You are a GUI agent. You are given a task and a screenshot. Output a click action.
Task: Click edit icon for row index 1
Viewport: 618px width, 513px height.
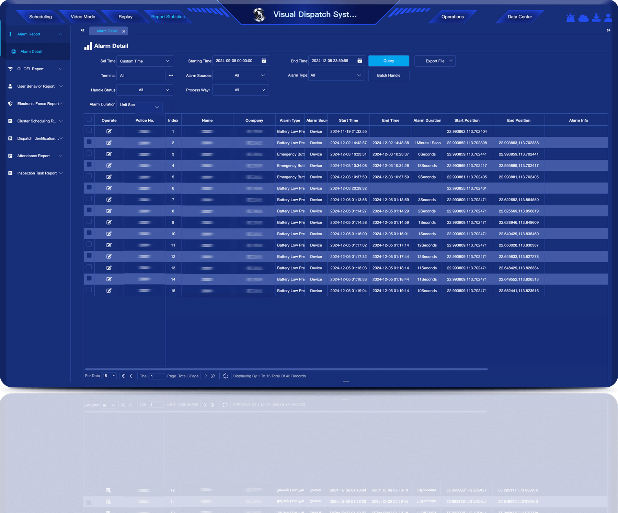tap(109, 132)
